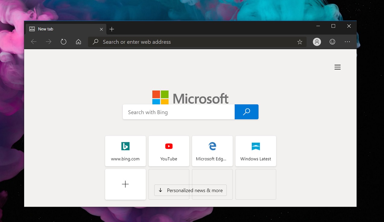Expand Personalized news and more
Viewport: 384px width, 222px height.
coord(190,190)
